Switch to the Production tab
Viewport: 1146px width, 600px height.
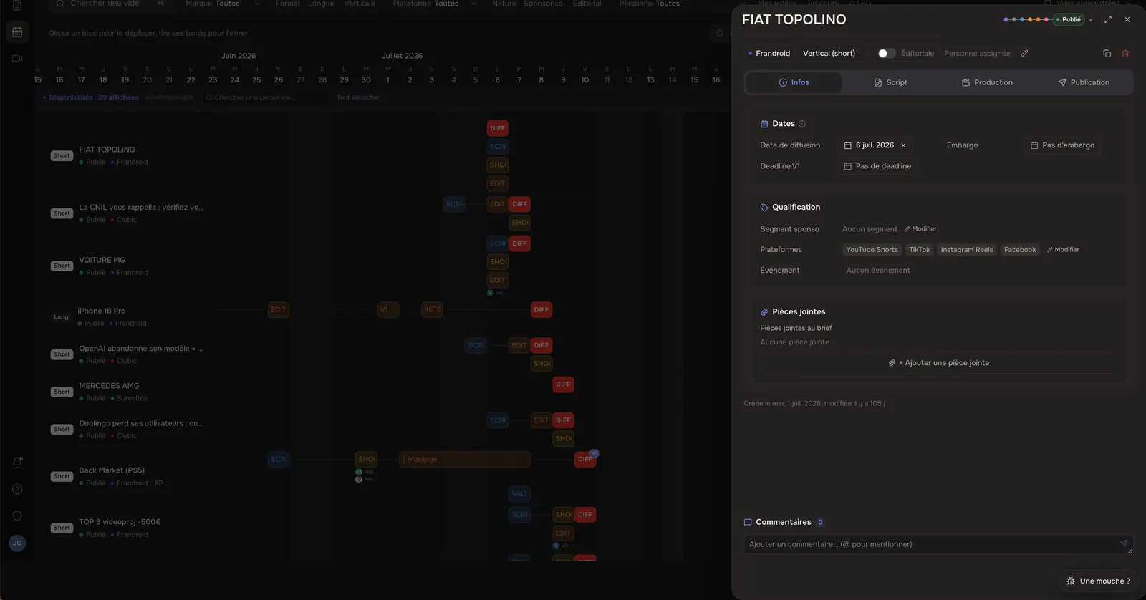[x=987, y=82]
